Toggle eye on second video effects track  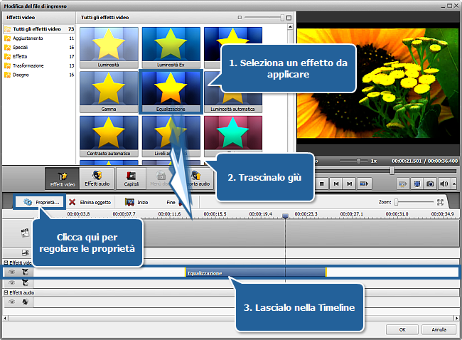pos(12,283)
